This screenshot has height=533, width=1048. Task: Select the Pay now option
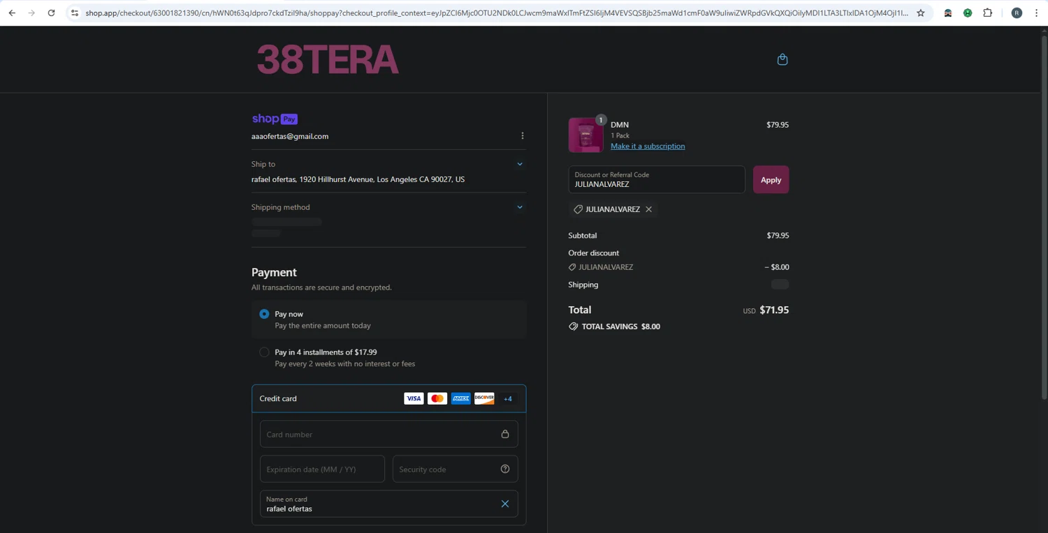point(264,314)
